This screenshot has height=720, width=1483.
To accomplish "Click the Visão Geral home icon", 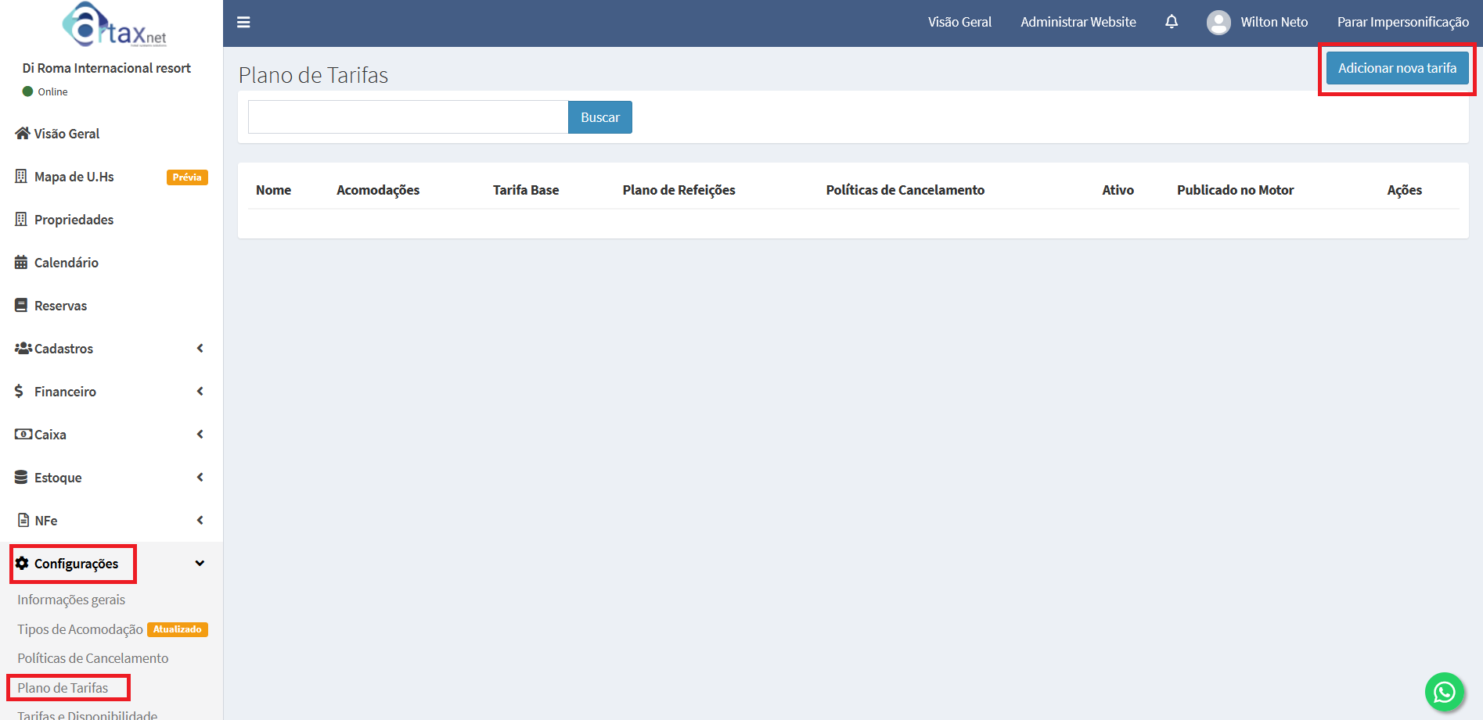I will pos(23,133).
